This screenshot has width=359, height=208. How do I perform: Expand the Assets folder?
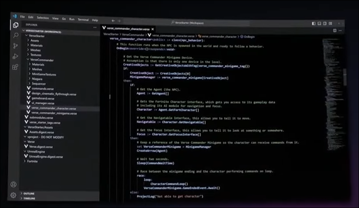tap(35, 40)
